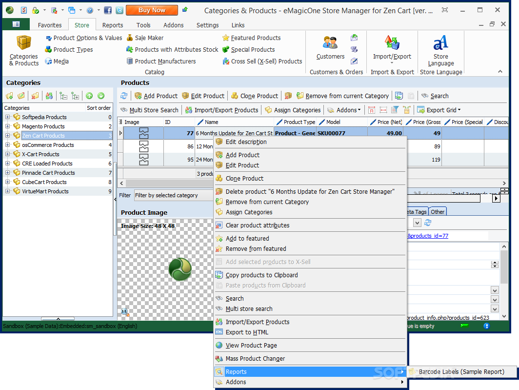Open Addons submenu in context menu

click(x=310, y=382)
